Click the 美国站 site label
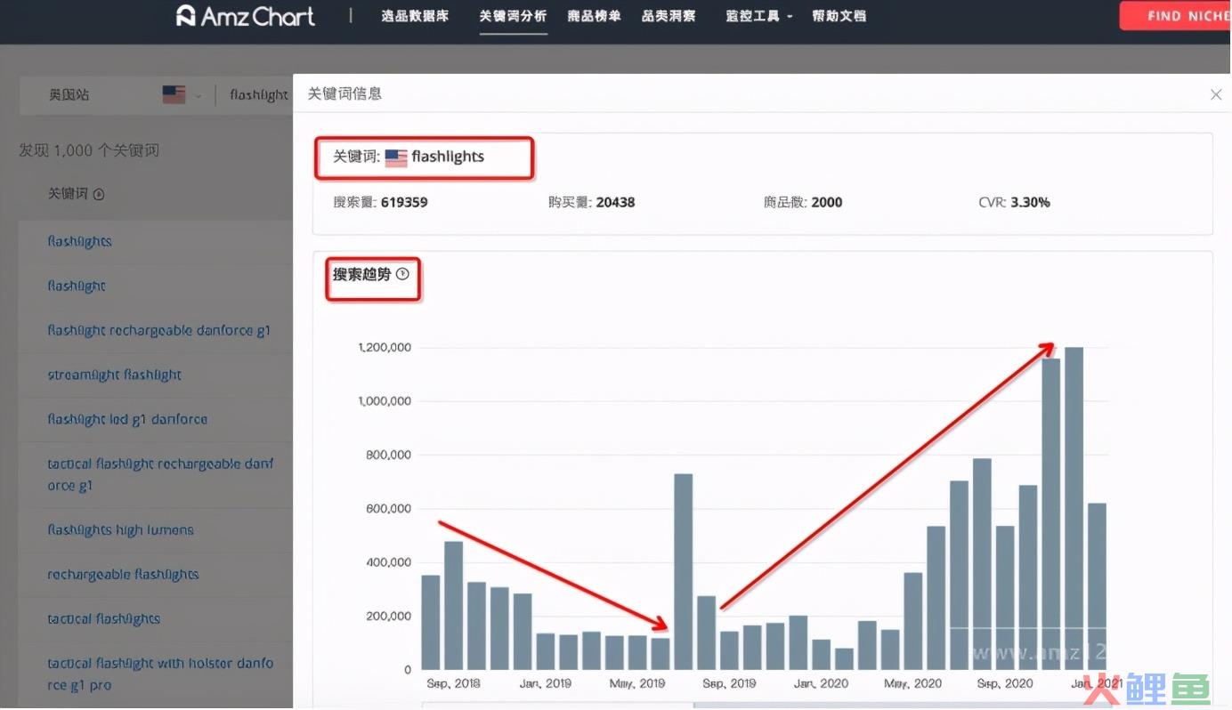The image size is (1232, 710). tap(69, 95)
